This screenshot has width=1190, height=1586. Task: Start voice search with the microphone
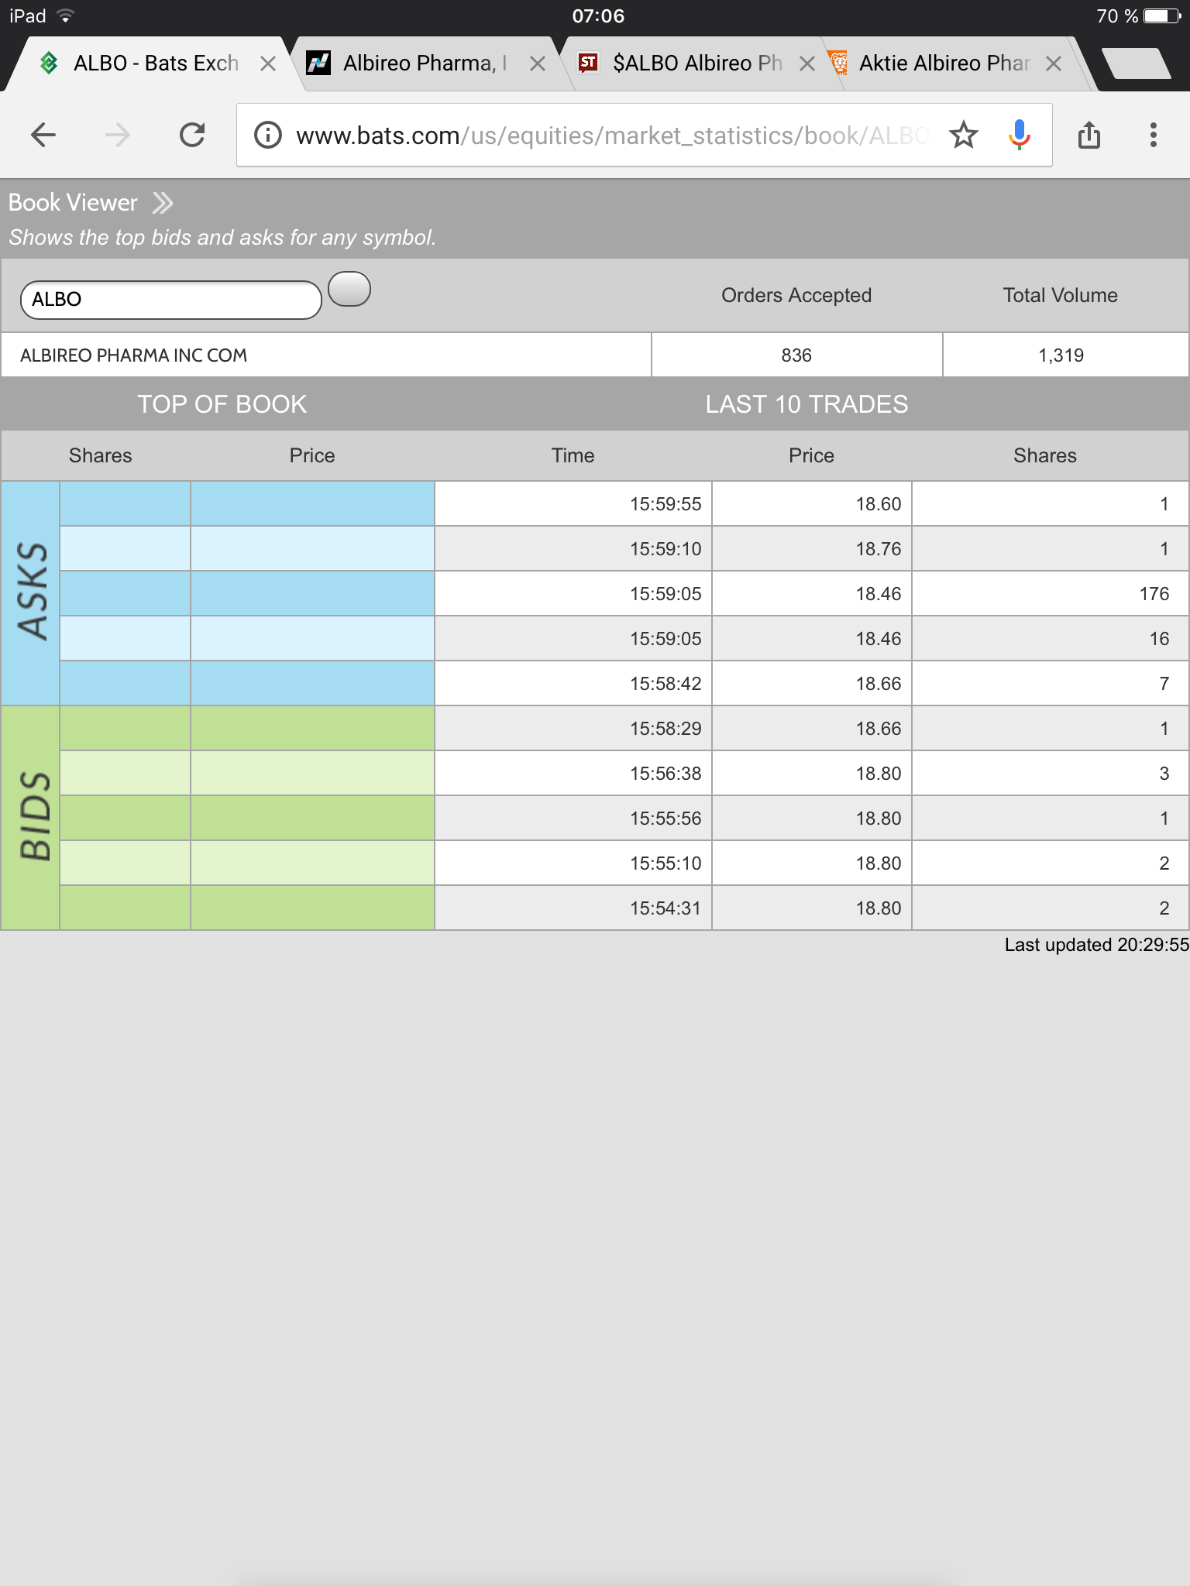pos(1020,136)
